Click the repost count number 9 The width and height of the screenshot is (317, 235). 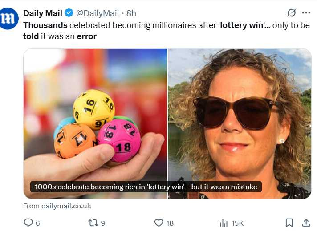click(x=102, y=223)
